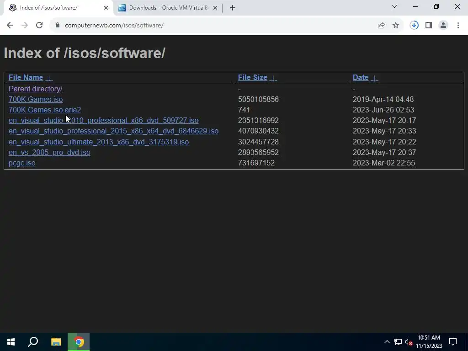Click file size value 741

pyautogui.click(x=244, y=110)
